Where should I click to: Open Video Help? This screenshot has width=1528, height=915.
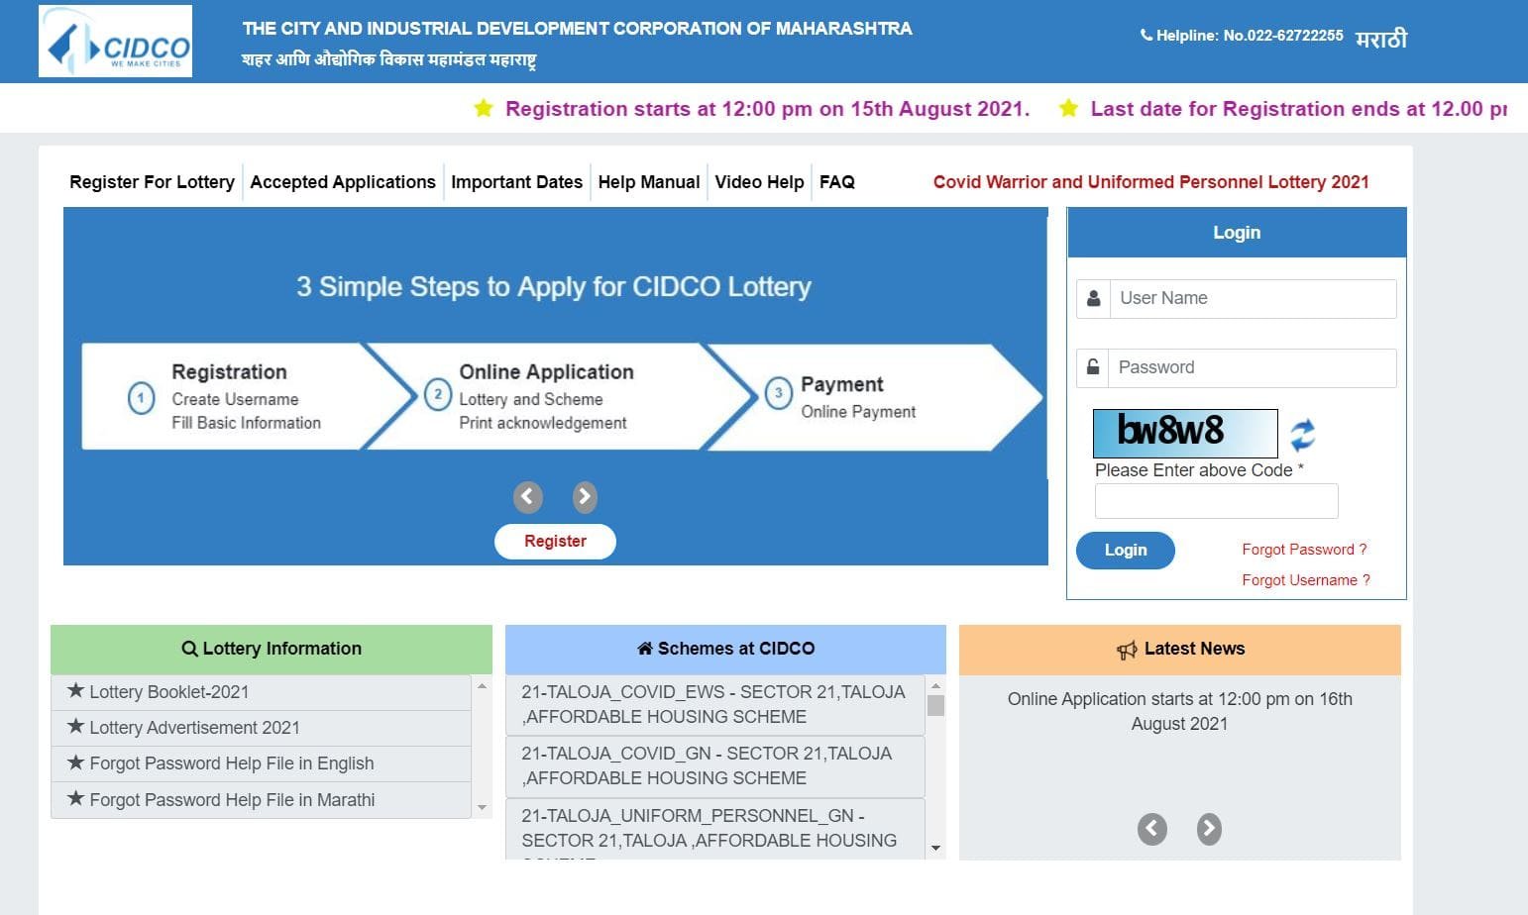point(759,182)
